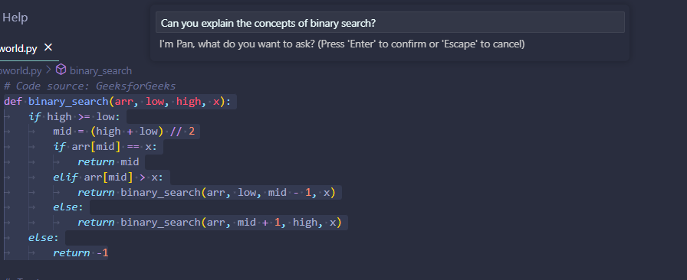Click the binary_search symbol cube icon

(x=61, y=70)
